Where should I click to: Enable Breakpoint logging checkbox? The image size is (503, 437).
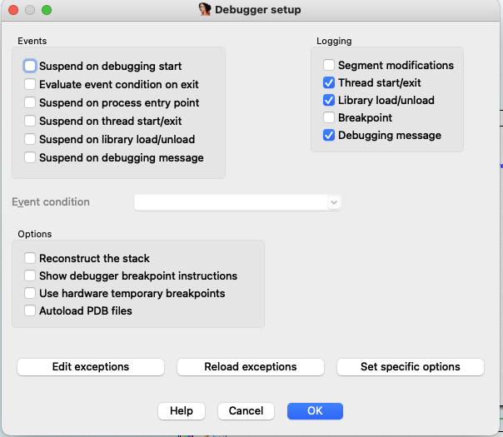point(329,117)
